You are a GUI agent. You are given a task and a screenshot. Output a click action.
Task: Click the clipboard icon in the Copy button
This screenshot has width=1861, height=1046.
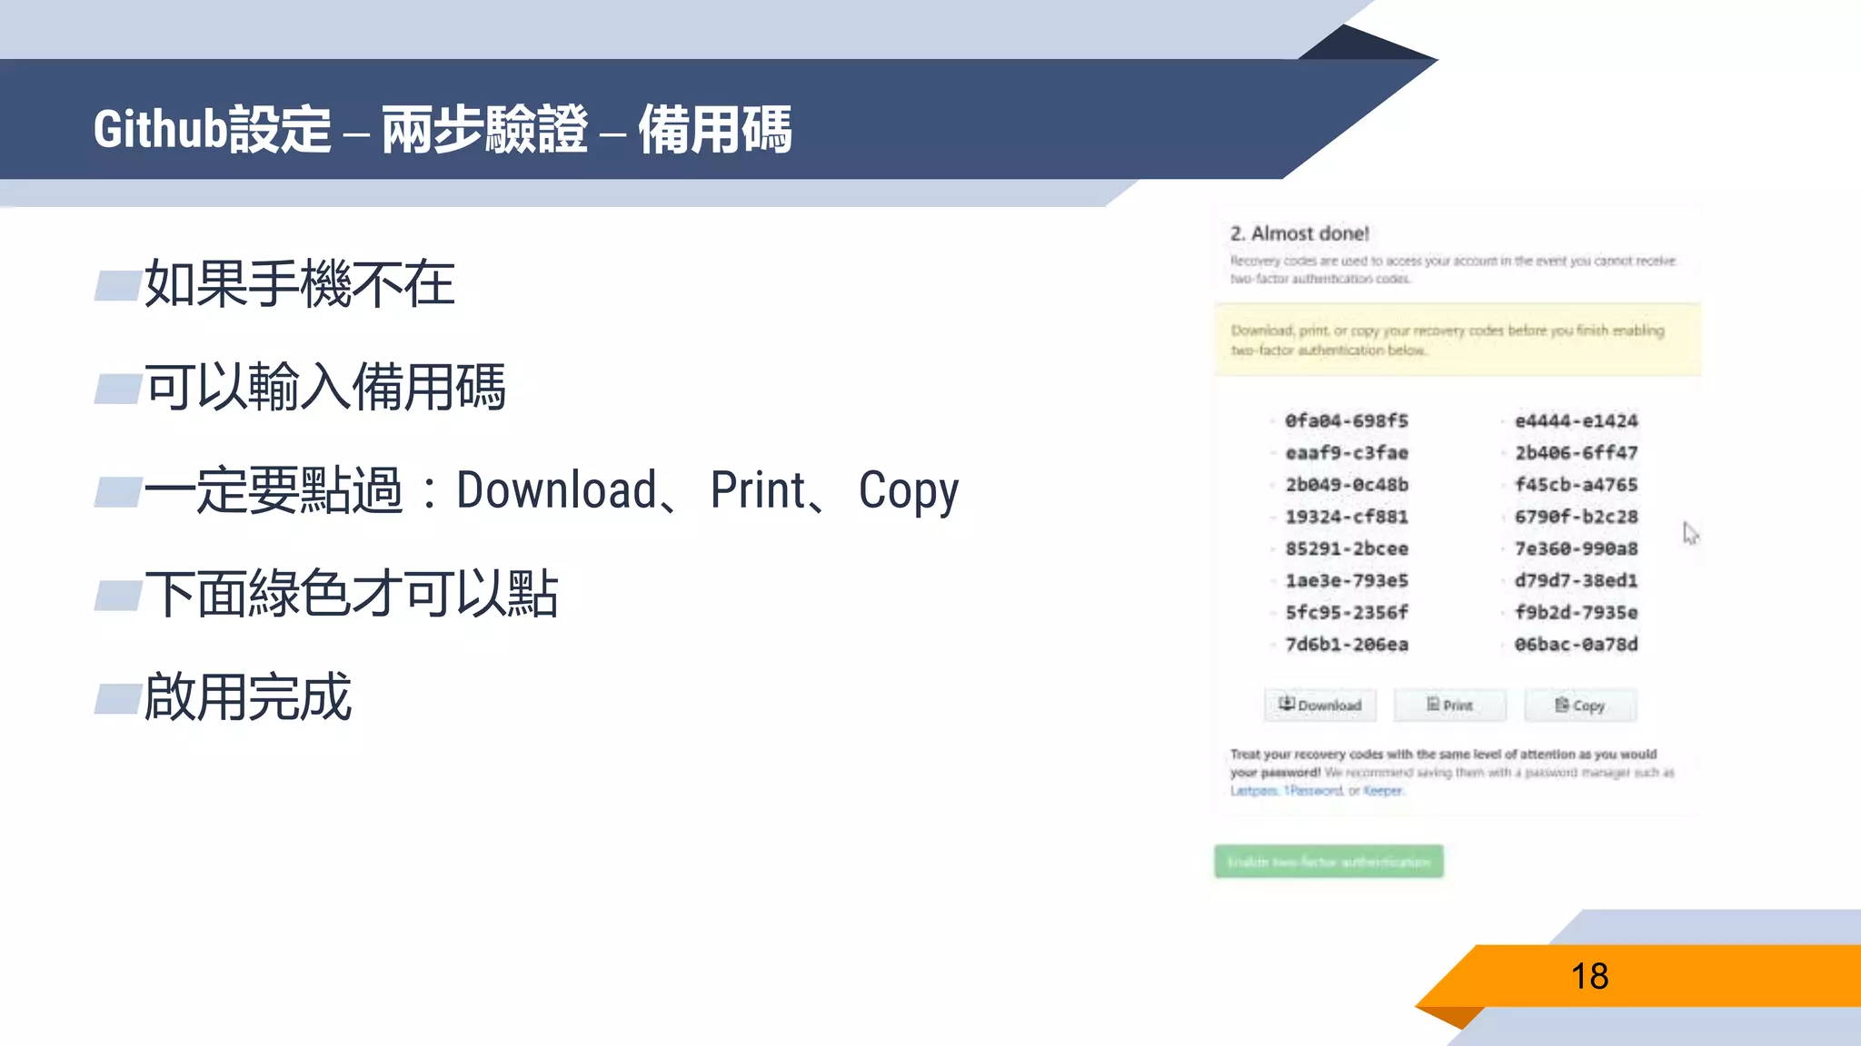(1562, 705)
